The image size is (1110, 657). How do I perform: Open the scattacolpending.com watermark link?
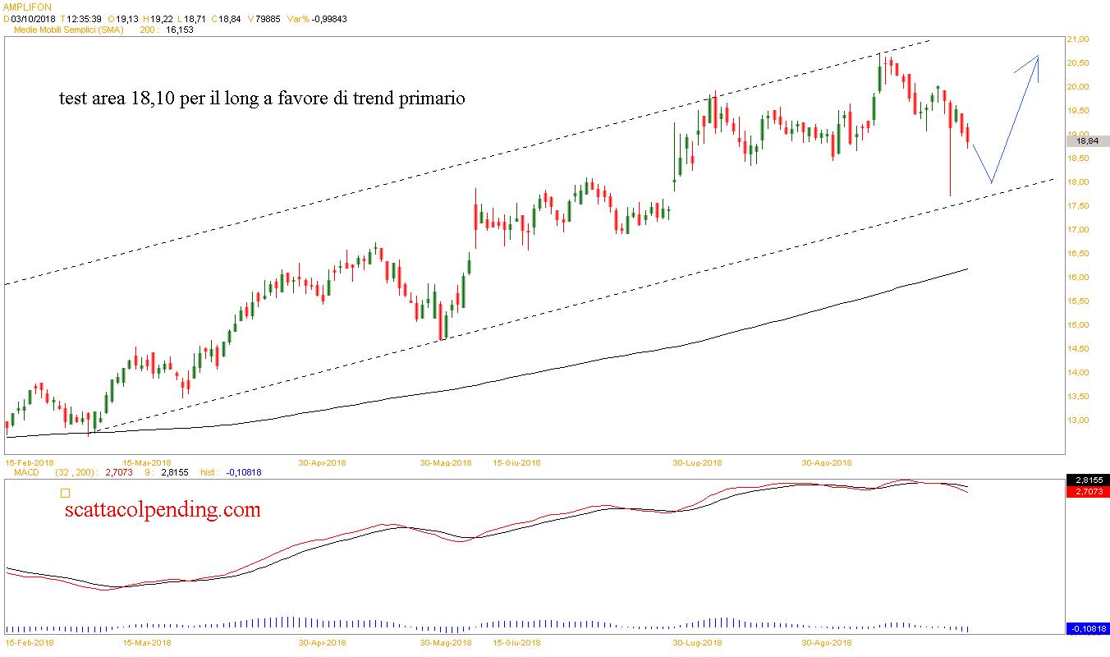163,510
